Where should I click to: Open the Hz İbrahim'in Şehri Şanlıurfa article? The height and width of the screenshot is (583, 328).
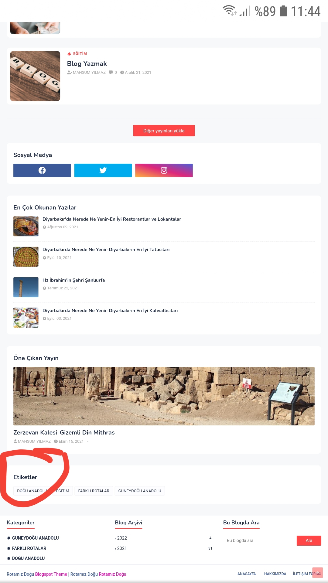point(74,280)
